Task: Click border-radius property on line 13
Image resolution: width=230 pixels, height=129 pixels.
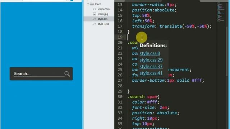Action: point(148,5)
